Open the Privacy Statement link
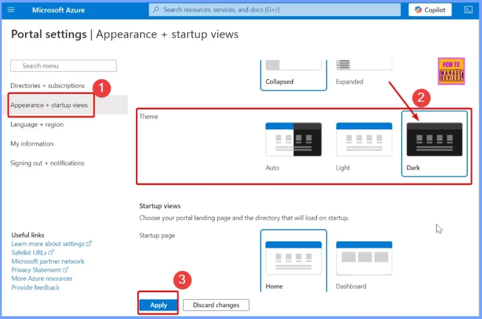 coord(40,270)
